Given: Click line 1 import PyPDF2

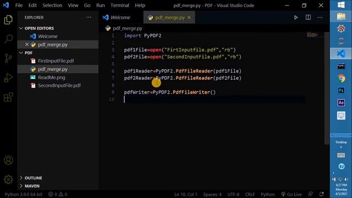Looking at the screenshot, I should [x=142, y=36].
